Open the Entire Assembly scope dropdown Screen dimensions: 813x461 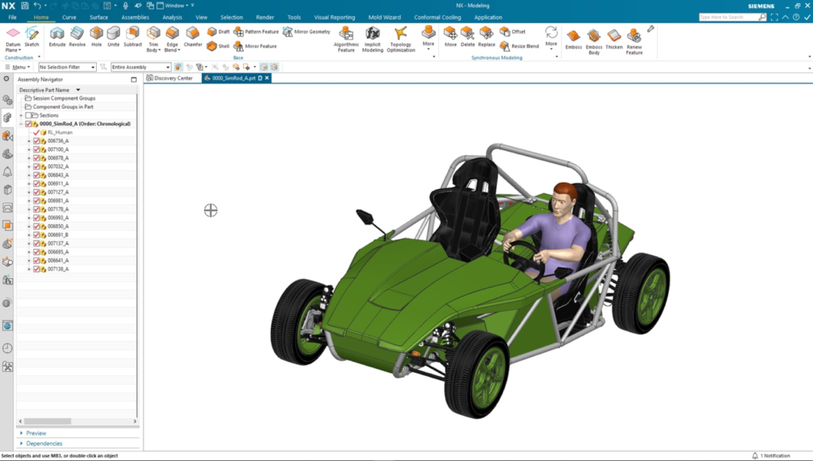pos(141,68)
